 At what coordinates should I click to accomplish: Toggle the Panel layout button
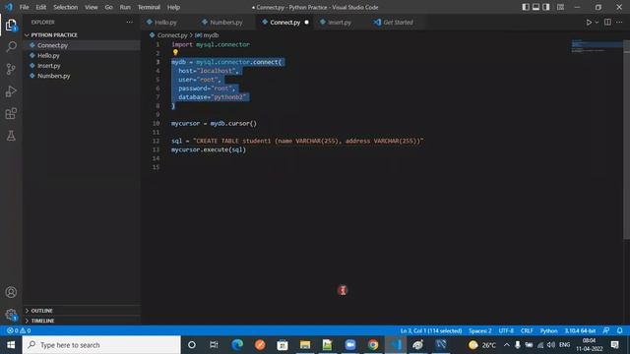click(535, 7)
